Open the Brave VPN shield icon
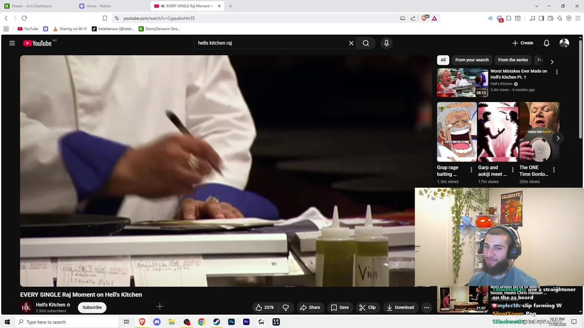 [568, 18]
